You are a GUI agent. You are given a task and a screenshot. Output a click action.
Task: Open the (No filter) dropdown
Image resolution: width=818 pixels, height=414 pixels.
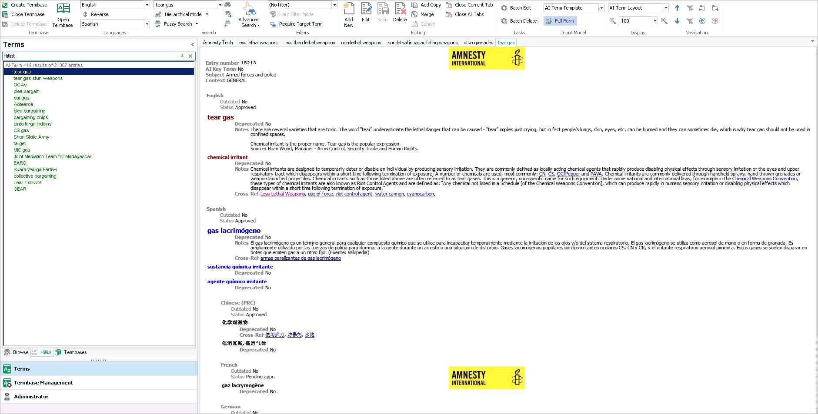point(334,5)
